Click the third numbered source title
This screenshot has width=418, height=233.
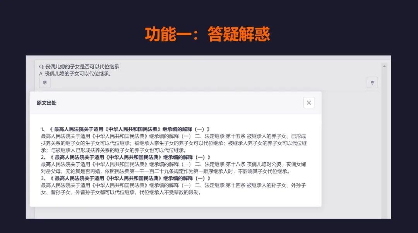(130, 178)
